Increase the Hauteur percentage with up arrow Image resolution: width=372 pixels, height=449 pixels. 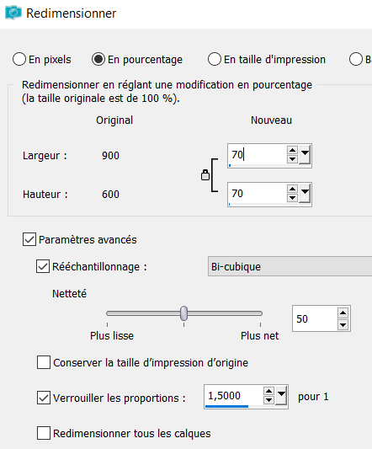click(x=292, y=190)
